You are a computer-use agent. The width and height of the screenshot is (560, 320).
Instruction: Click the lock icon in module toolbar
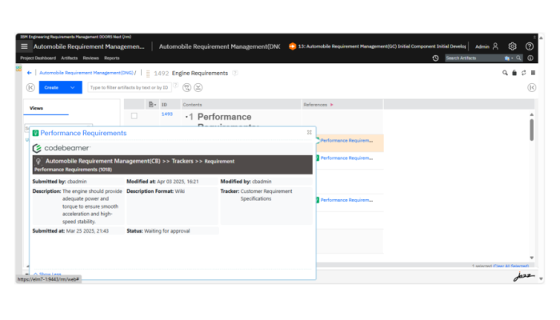(514, 73)
